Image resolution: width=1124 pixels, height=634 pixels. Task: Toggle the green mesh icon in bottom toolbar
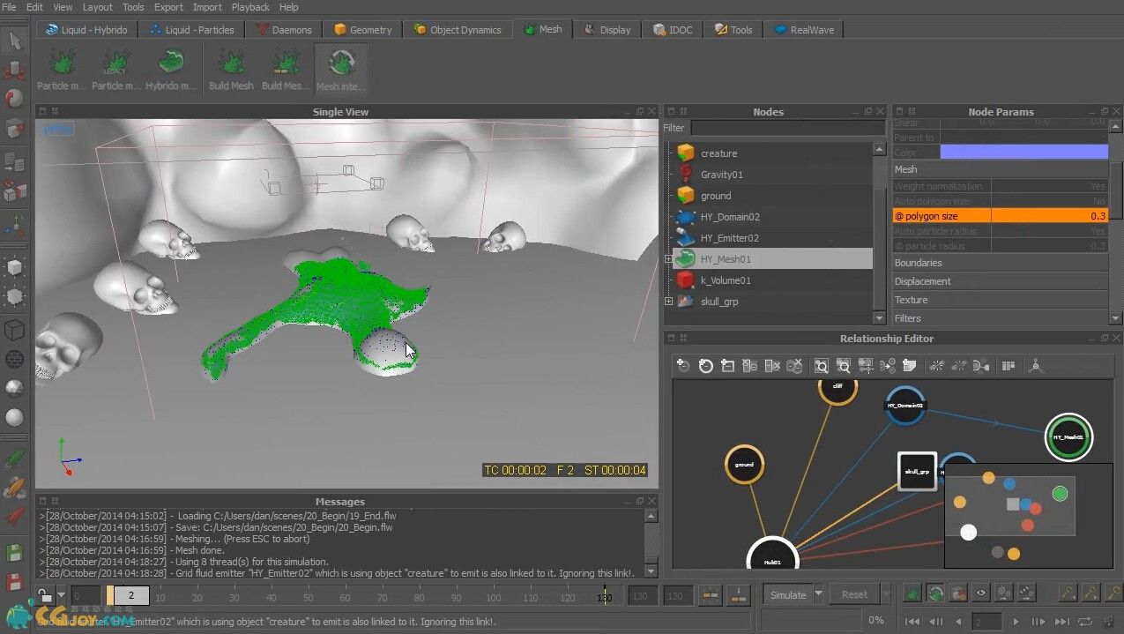pos(912,593)
